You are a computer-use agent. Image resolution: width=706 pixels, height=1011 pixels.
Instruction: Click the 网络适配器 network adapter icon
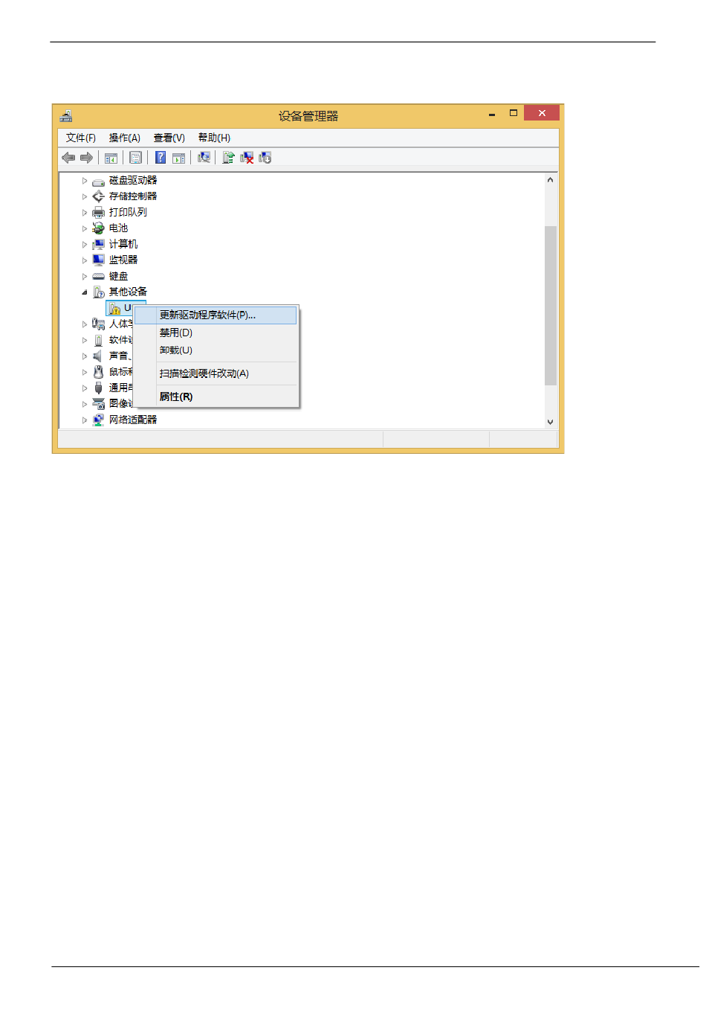pyautogui.click(x=98, y=420)
